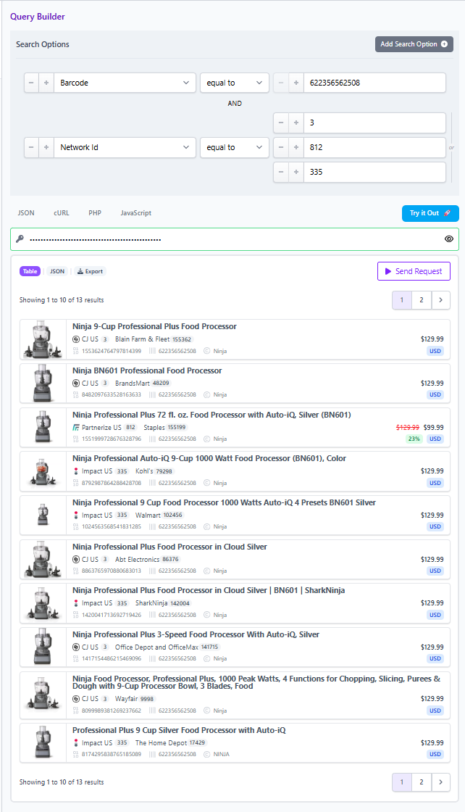Click the struck-through price $129.99
The width and height of the screenshot is (465, 812).
pyautogui.click(x=408, y=428)
